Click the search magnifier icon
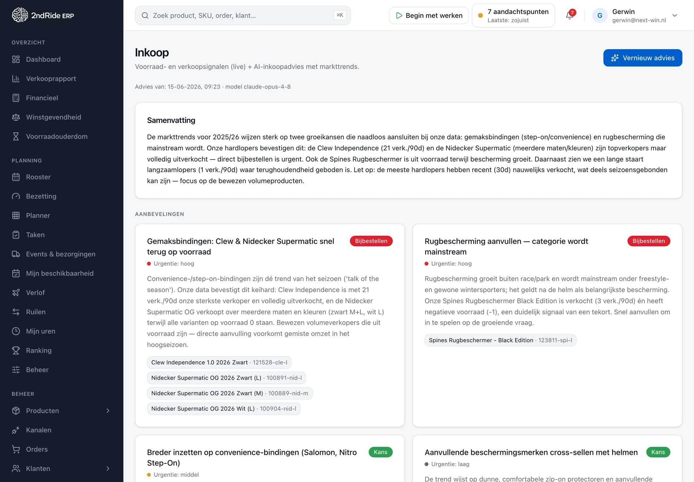The width and height of the screenshot is (694, 482). (145, 16)
